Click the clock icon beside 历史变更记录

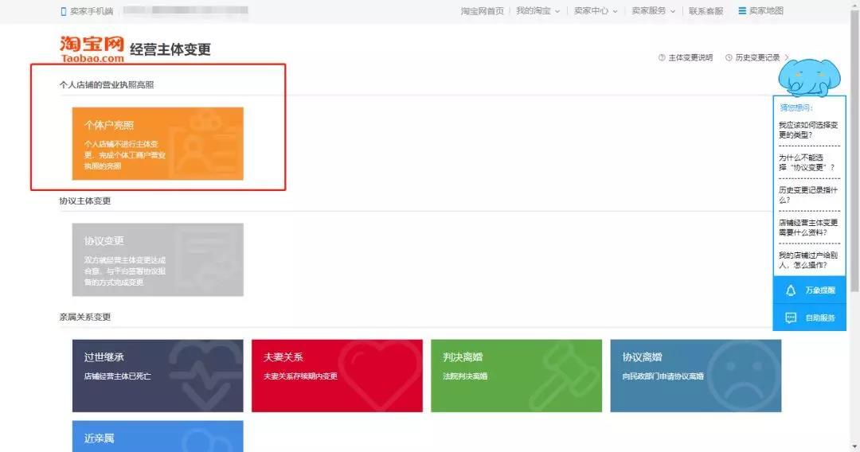[729, 57]
